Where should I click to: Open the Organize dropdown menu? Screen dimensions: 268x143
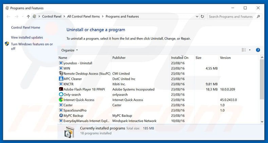pos(70,50)
